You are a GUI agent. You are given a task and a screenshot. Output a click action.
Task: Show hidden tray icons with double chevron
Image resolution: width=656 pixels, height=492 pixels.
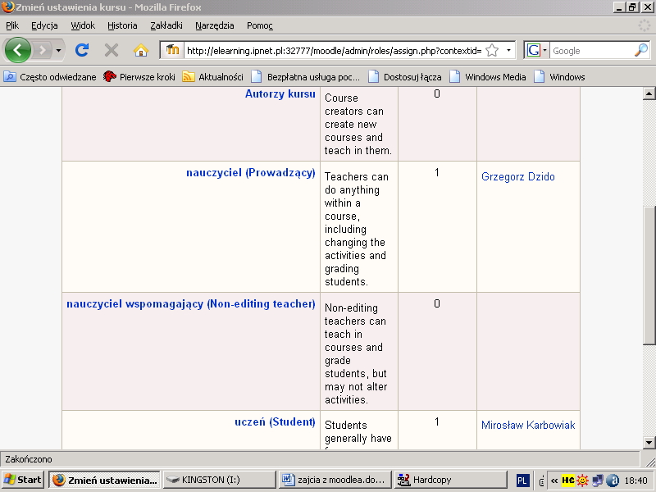click(x=554, y=481)
